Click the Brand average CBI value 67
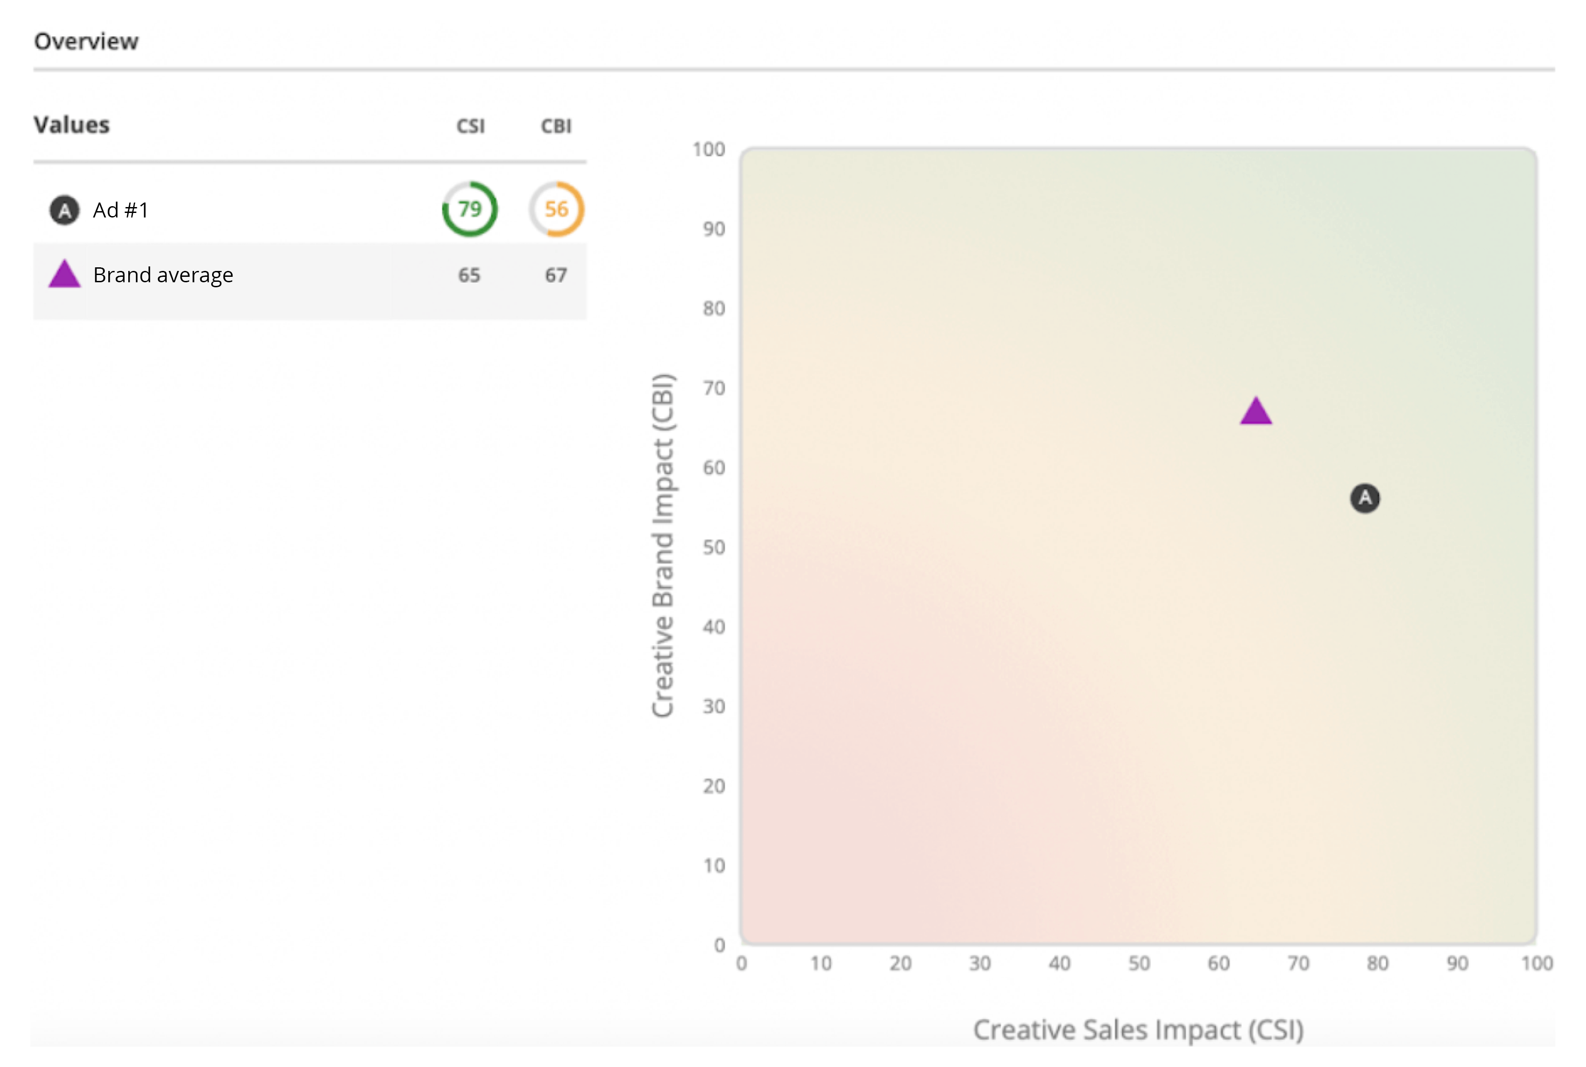Screen dimensions: 1586x1067 [x=556, y=275]
